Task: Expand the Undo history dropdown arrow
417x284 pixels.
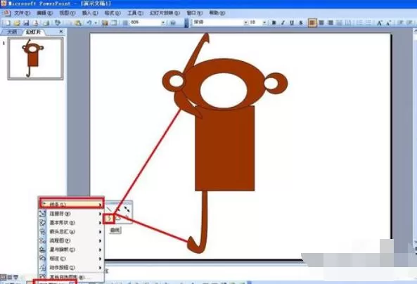Action: pos(96,23)
